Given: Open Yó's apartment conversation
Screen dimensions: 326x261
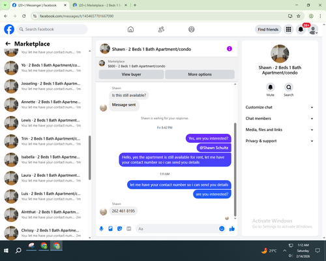Looking at the screenshot, I should coord(45,68).
